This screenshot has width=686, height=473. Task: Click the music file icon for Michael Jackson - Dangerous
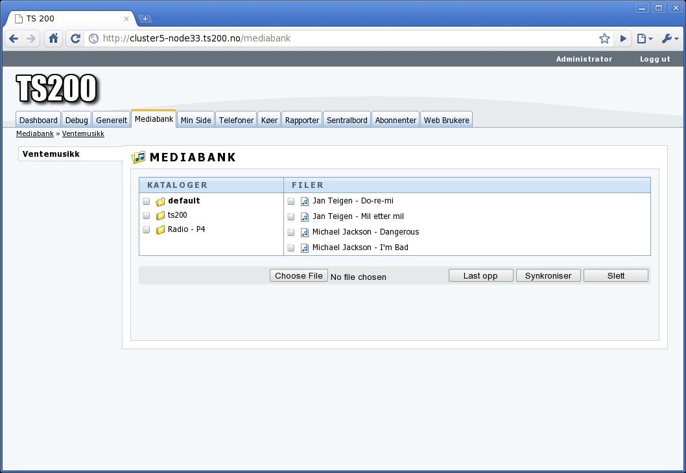point(305,233)
